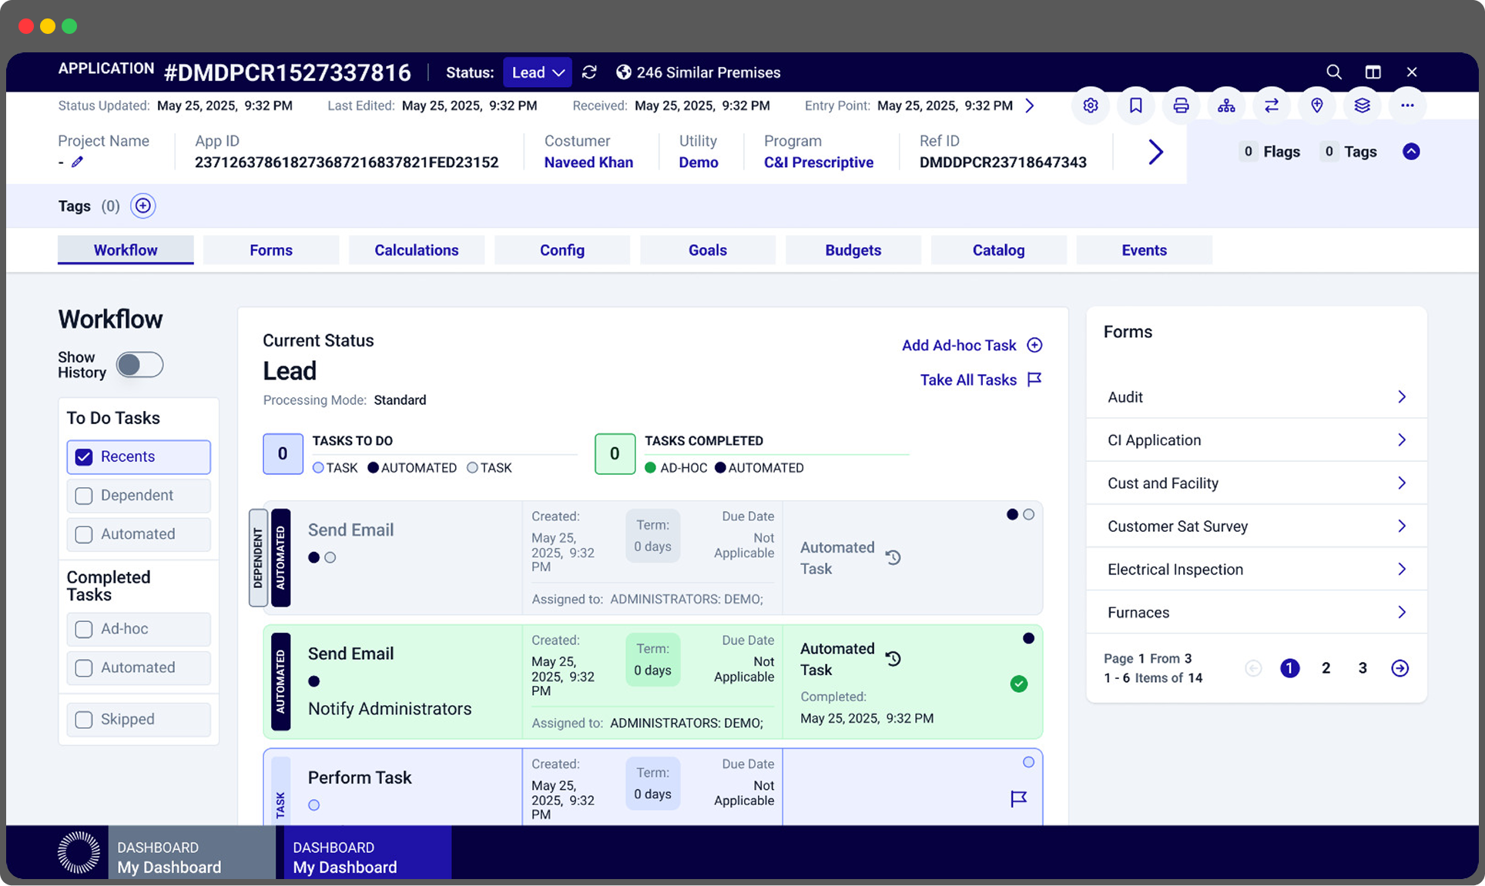Viewport: 1485px width, 886px height.
Task: Go to forms page 2
Action: click(1326, 668)
